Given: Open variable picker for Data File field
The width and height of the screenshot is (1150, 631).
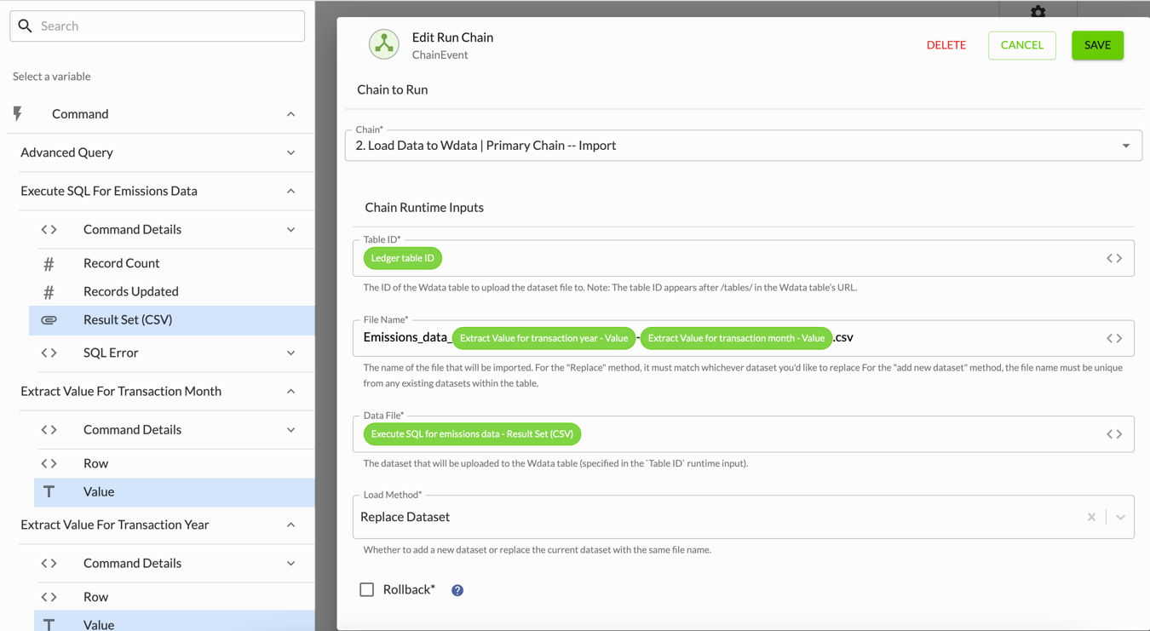Looking at the screenshot, I should click(1114, 434).
